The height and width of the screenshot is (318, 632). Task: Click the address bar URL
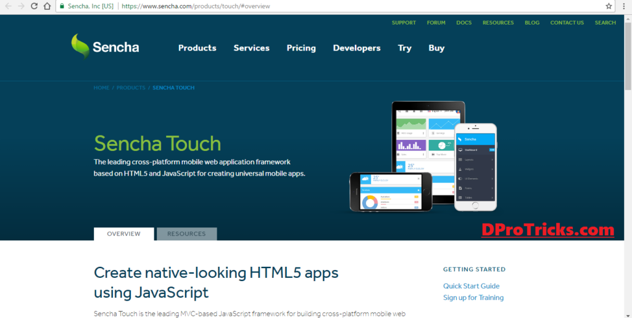(196, 6)
